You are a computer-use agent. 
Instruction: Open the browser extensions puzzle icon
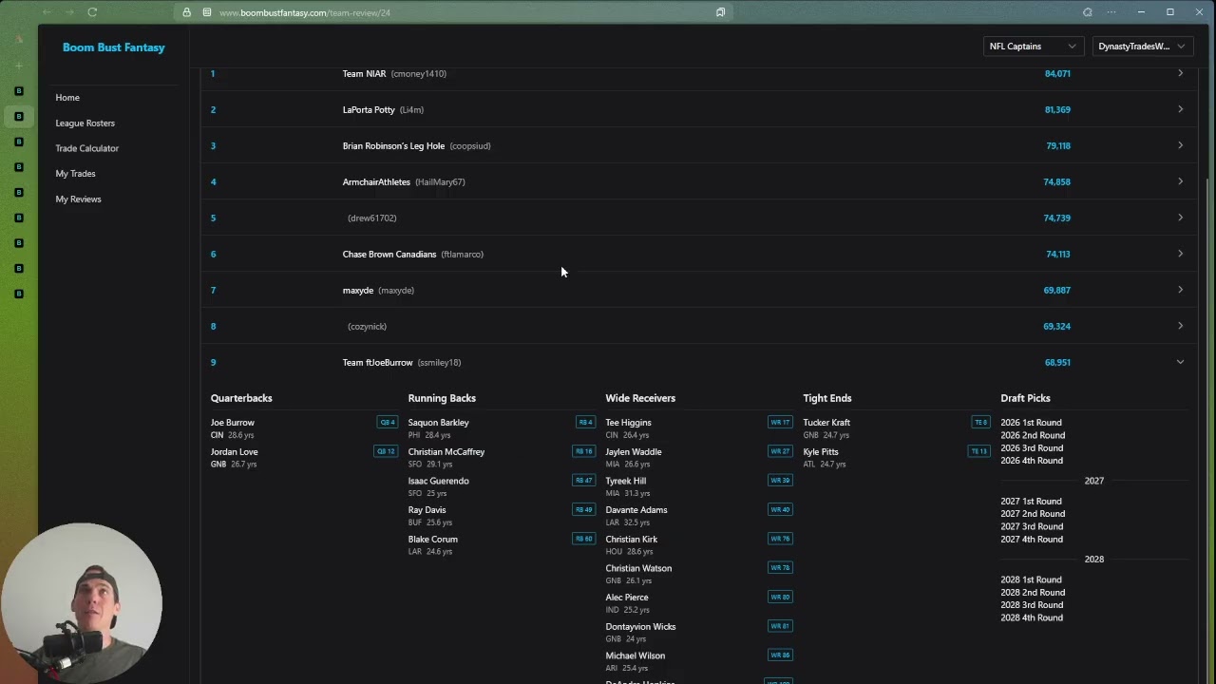(1088, 12)
